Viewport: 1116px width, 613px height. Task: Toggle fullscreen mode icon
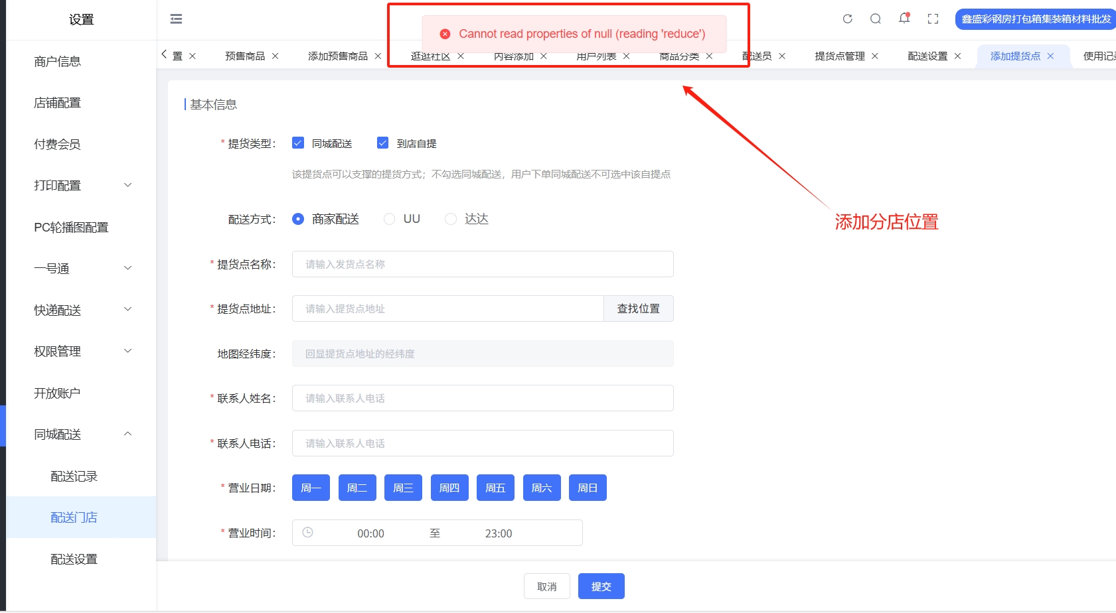click(933, 19)
